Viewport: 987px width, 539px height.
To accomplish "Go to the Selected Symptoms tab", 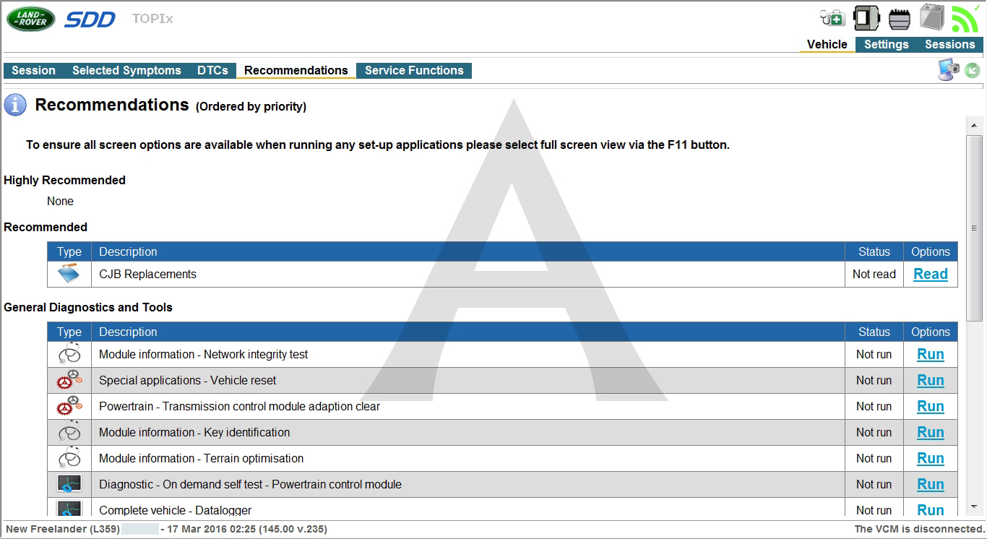I will click(126, 70).
